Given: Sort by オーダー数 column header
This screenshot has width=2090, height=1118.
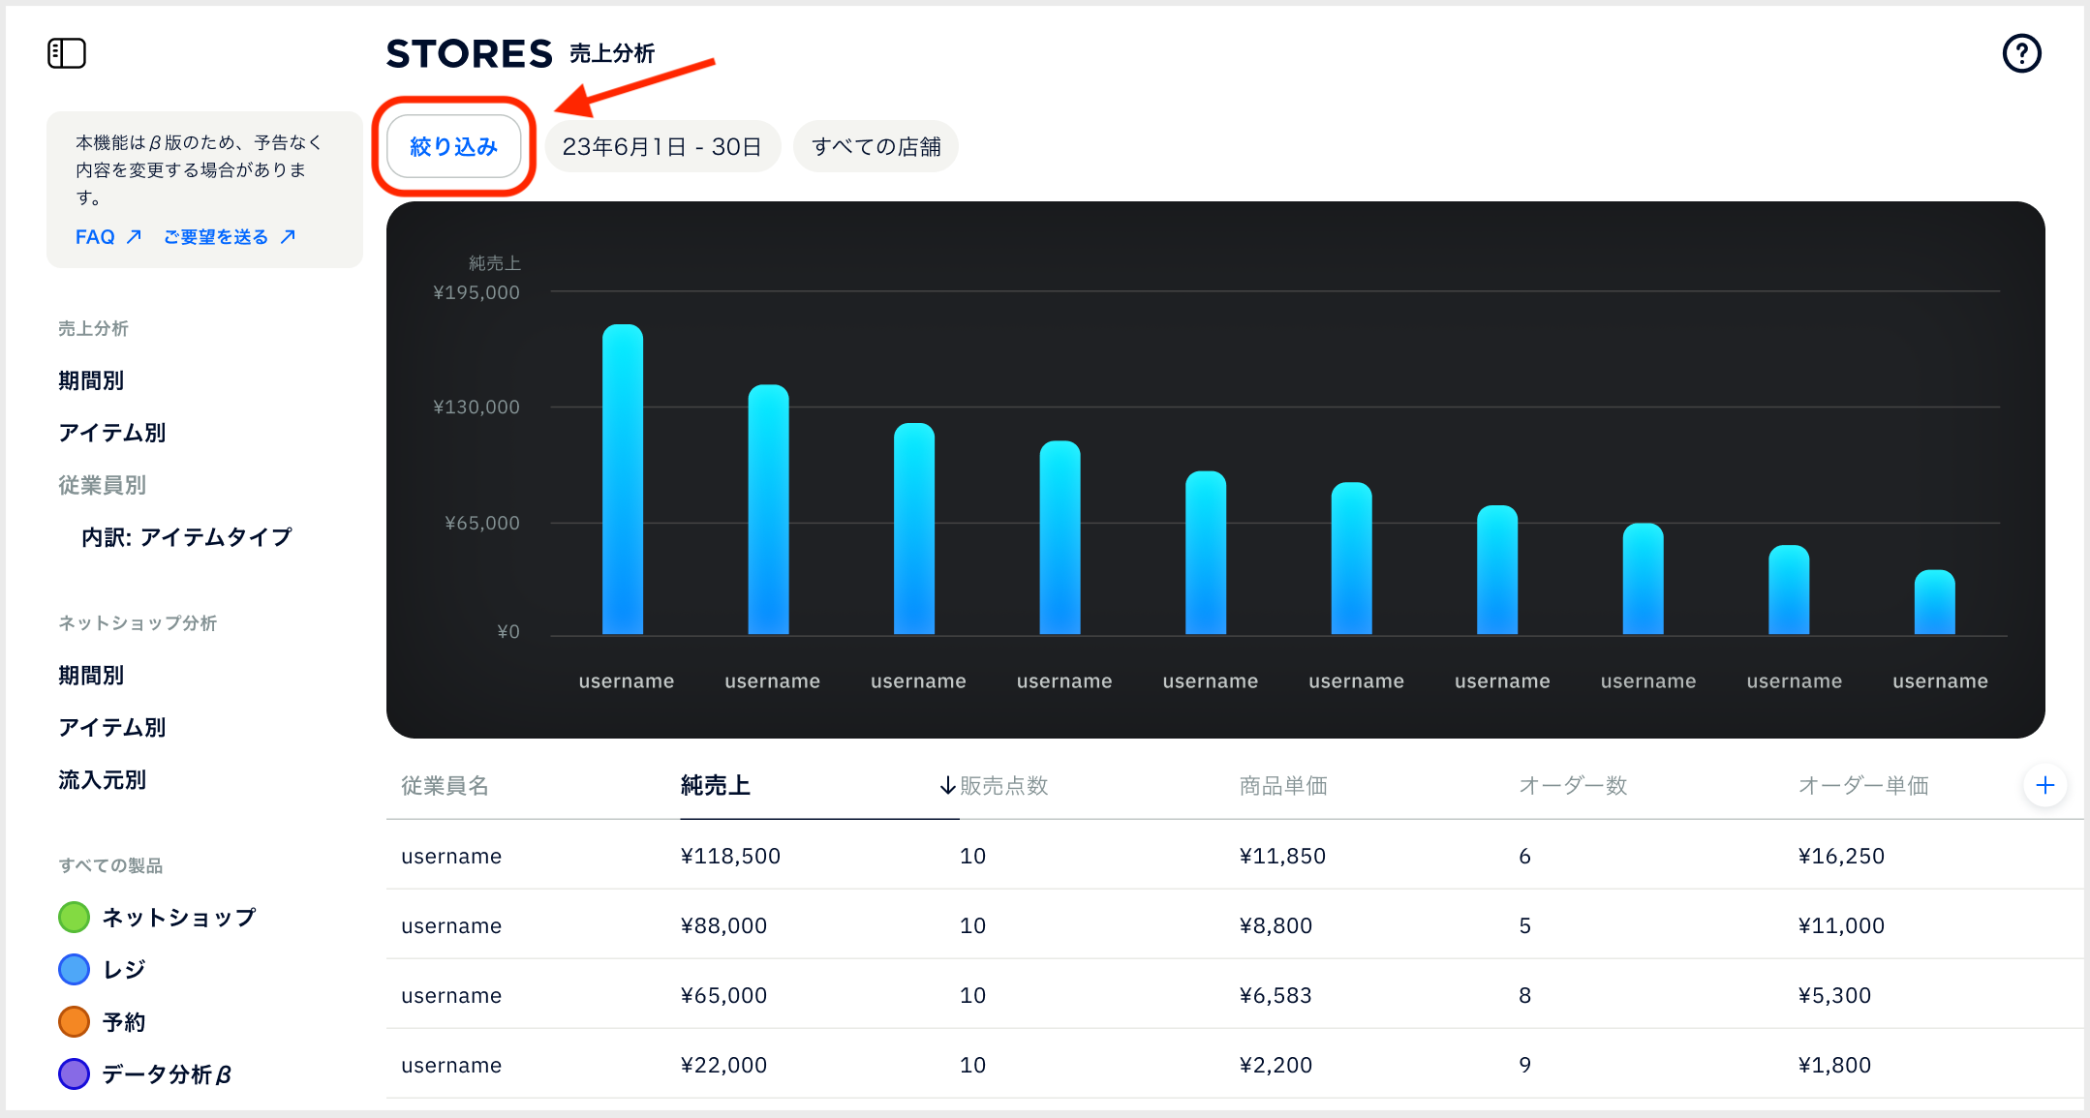Looking at the screenshot, I should [1573, 786].
